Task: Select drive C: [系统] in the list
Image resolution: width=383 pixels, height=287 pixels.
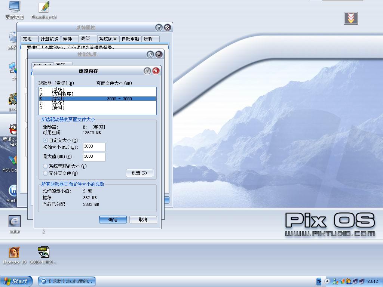Action: point(97,90)
